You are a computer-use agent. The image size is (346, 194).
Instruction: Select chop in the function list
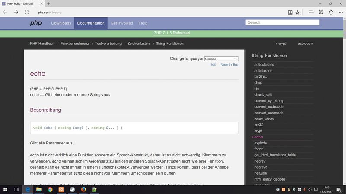click(258, 83)
